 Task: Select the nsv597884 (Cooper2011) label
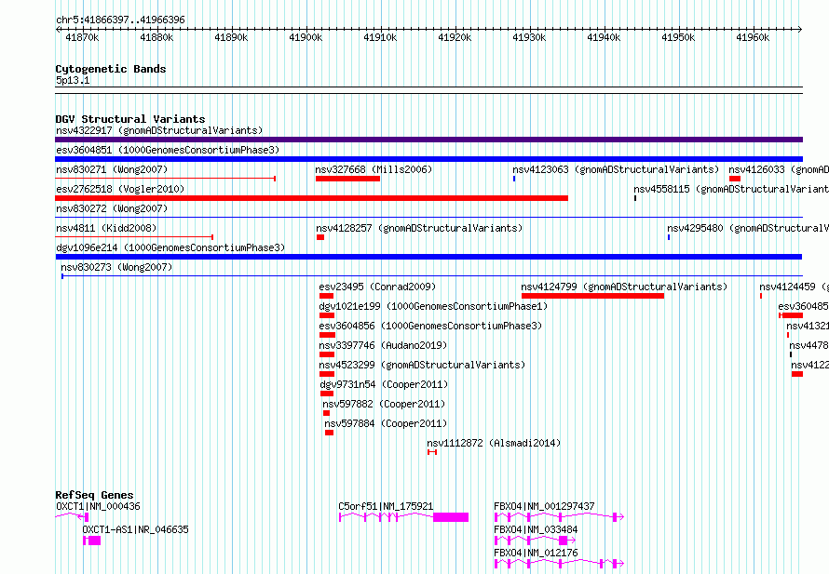(x=386, y=423)
